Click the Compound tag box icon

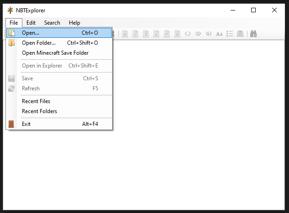point(240,33)
